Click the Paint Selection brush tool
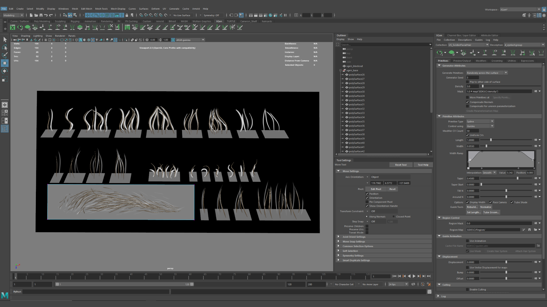Viewport: 547px width, 307px height. coord(5,55)
